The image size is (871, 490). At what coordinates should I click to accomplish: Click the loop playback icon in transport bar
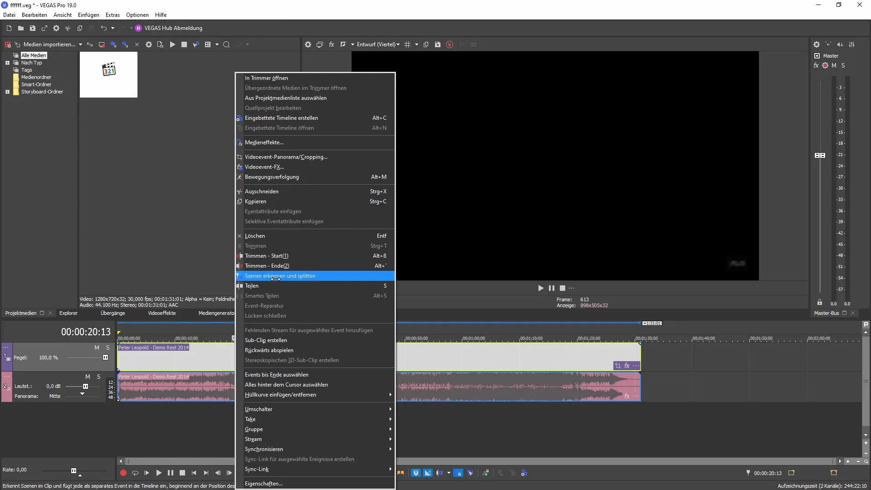pyautogui.click(x=135, y=473)
